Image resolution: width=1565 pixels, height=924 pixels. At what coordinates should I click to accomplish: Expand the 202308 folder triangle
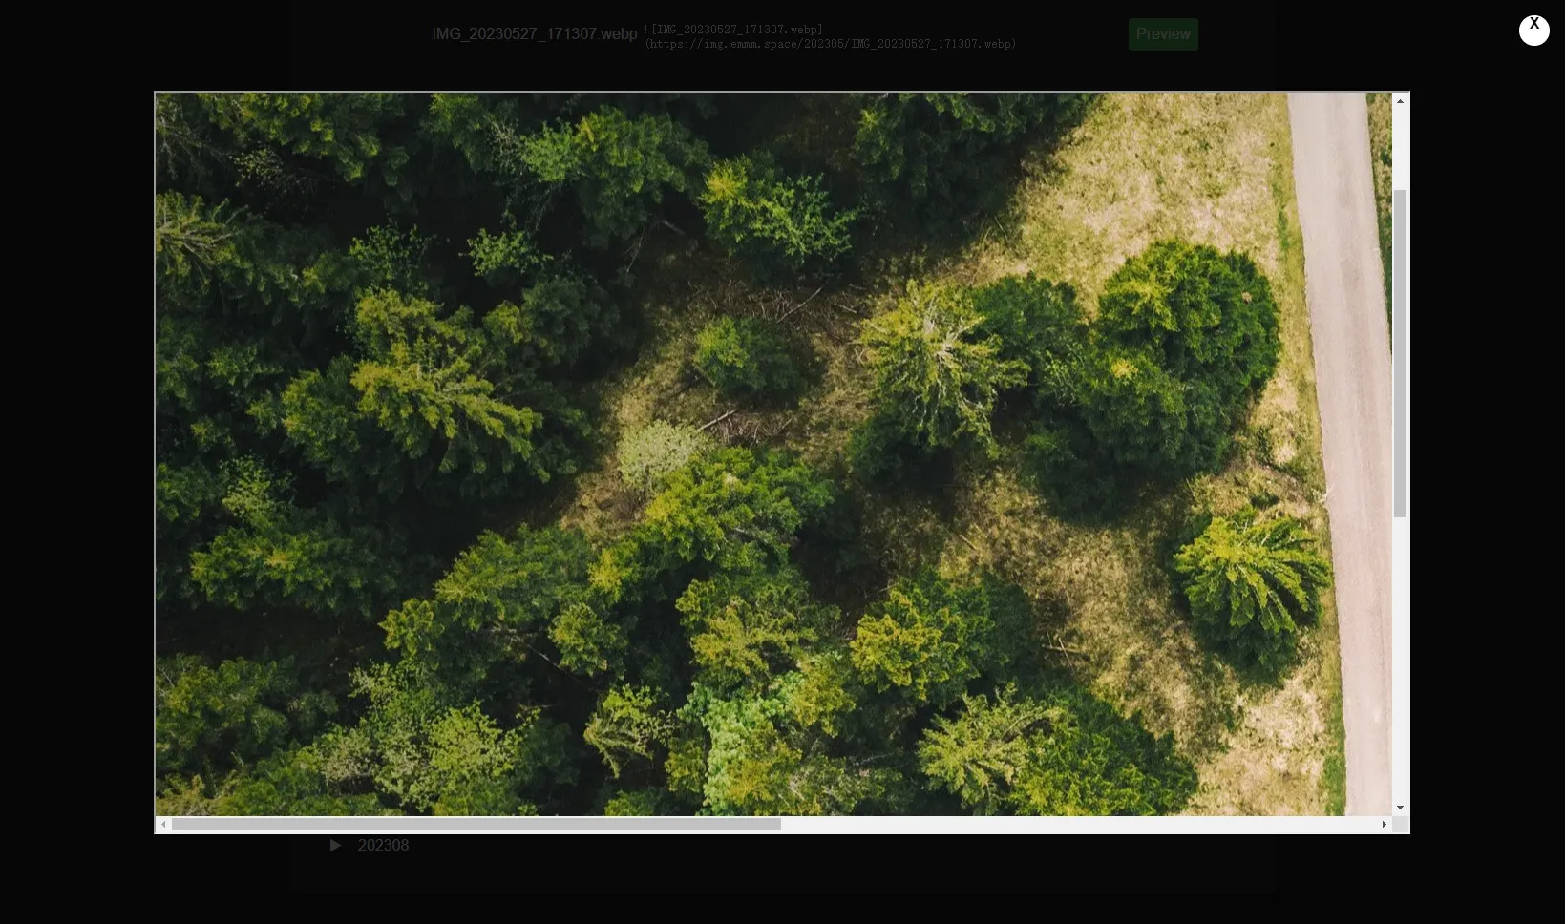point(335,846)
